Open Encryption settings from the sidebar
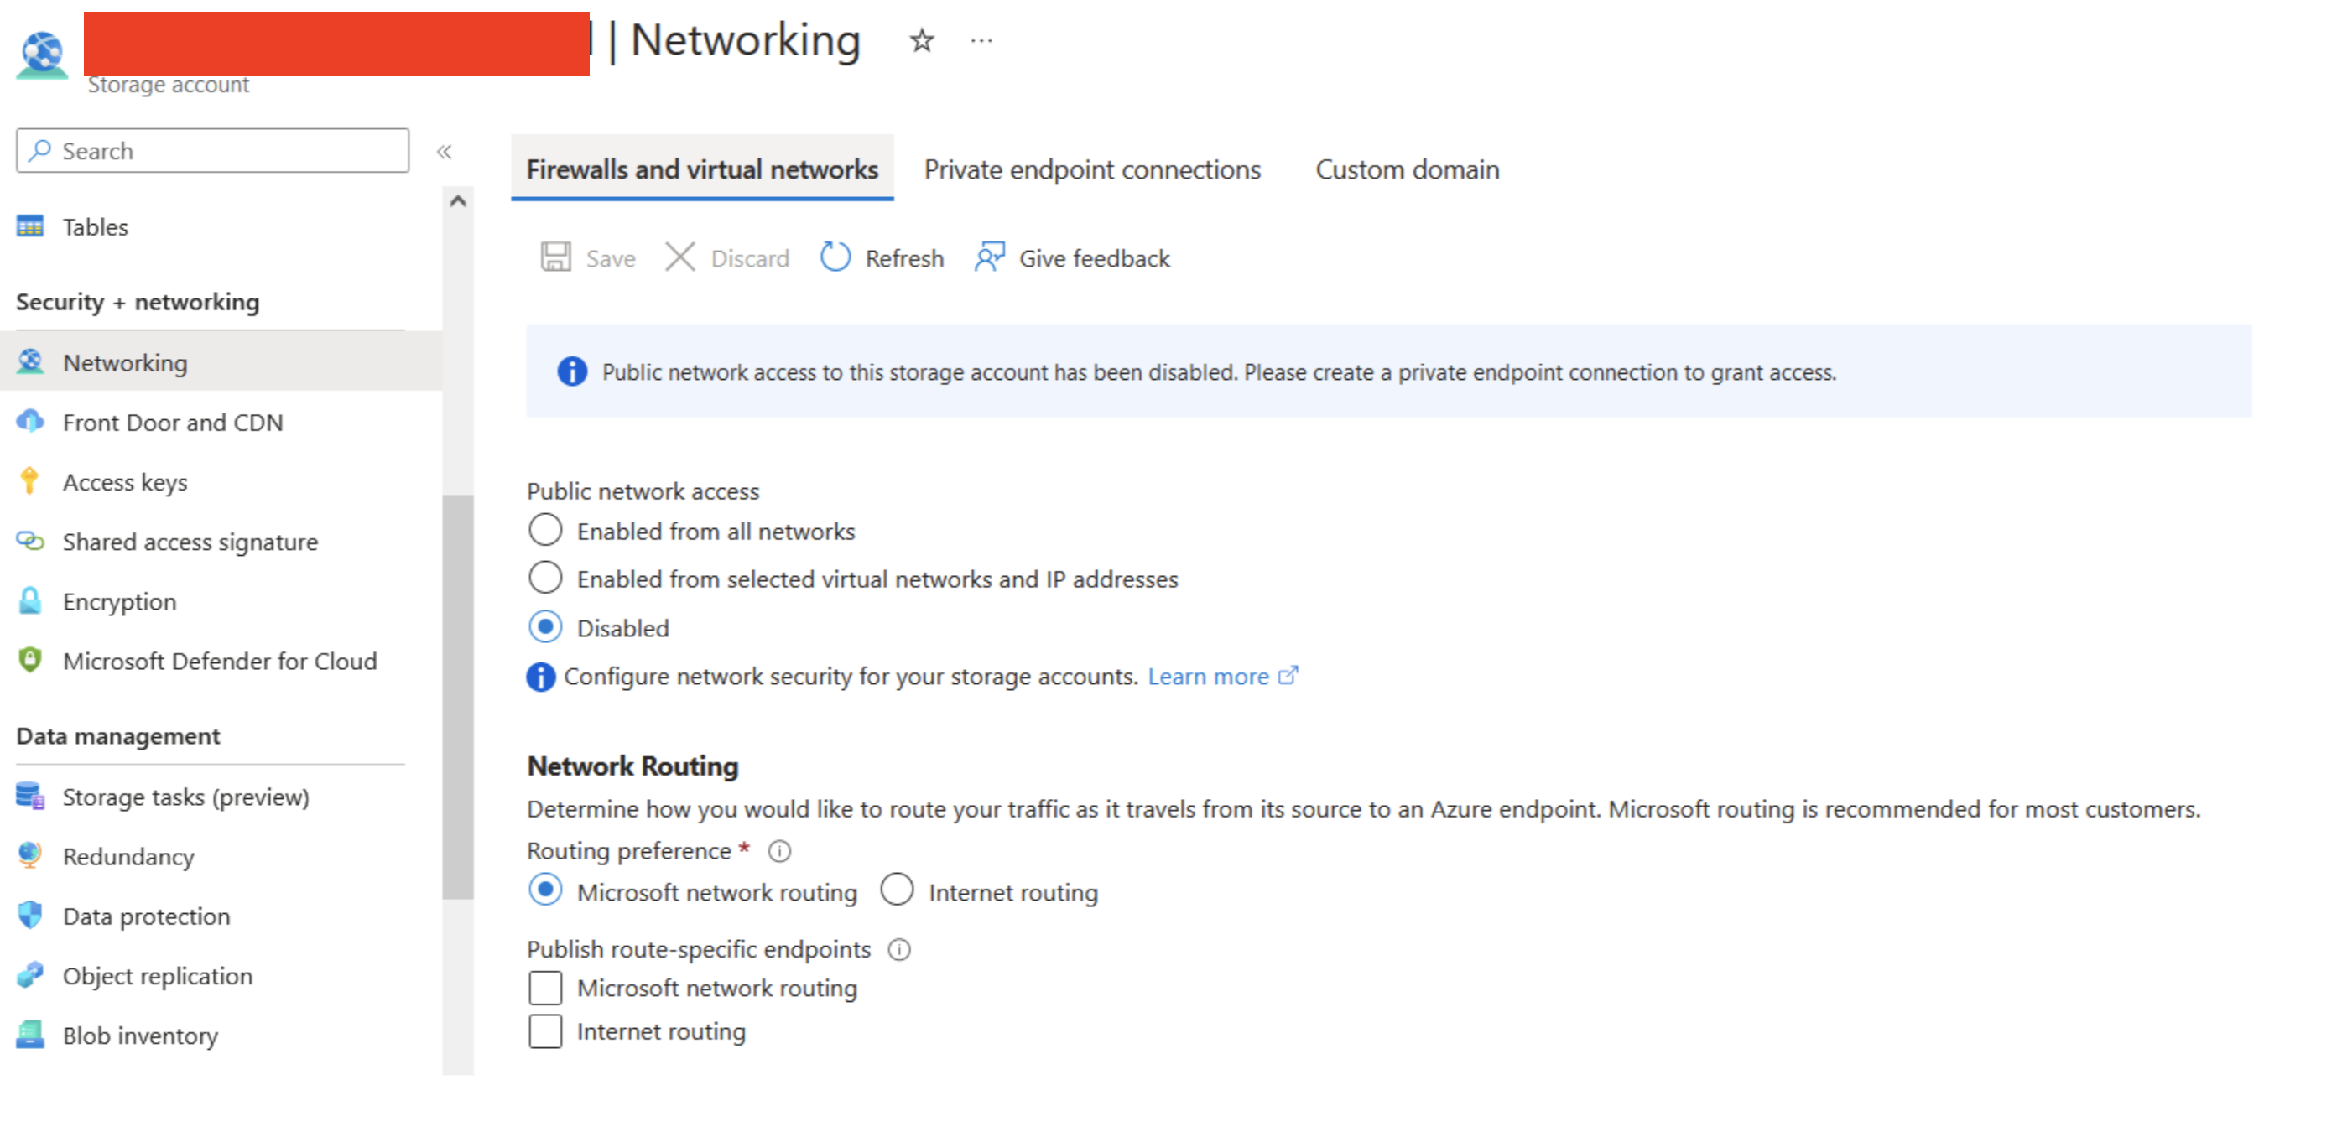The width and height of the screenshot is (2337, 1142). tap(119, 600)
